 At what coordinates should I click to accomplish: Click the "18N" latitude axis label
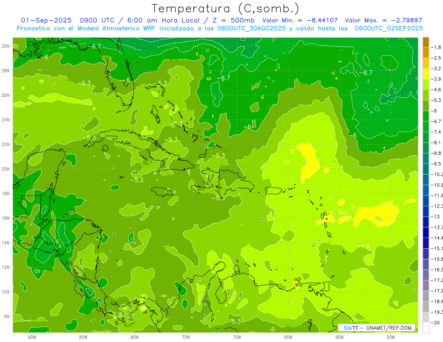(5, 194)
